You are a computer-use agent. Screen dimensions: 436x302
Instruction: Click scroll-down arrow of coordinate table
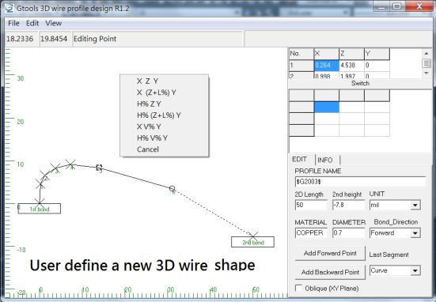pos(427,73)
